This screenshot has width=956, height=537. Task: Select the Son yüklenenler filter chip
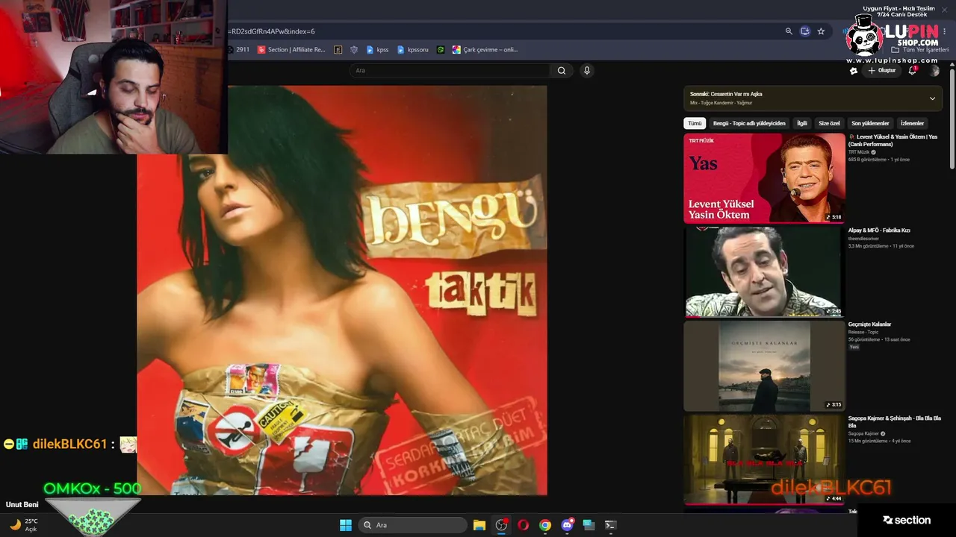870,123
